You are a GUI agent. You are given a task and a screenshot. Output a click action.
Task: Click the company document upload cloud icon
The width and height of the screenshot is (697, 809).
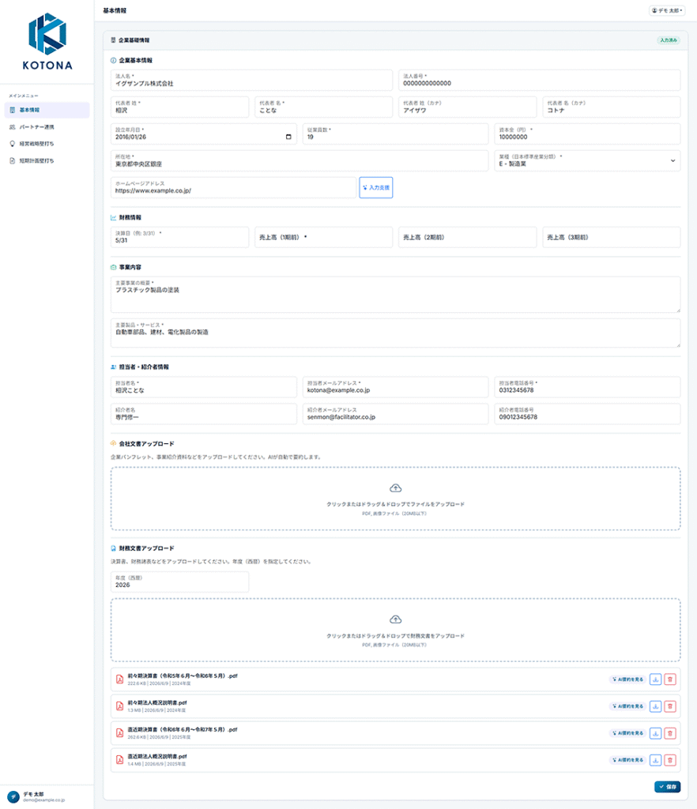point(395,488)
